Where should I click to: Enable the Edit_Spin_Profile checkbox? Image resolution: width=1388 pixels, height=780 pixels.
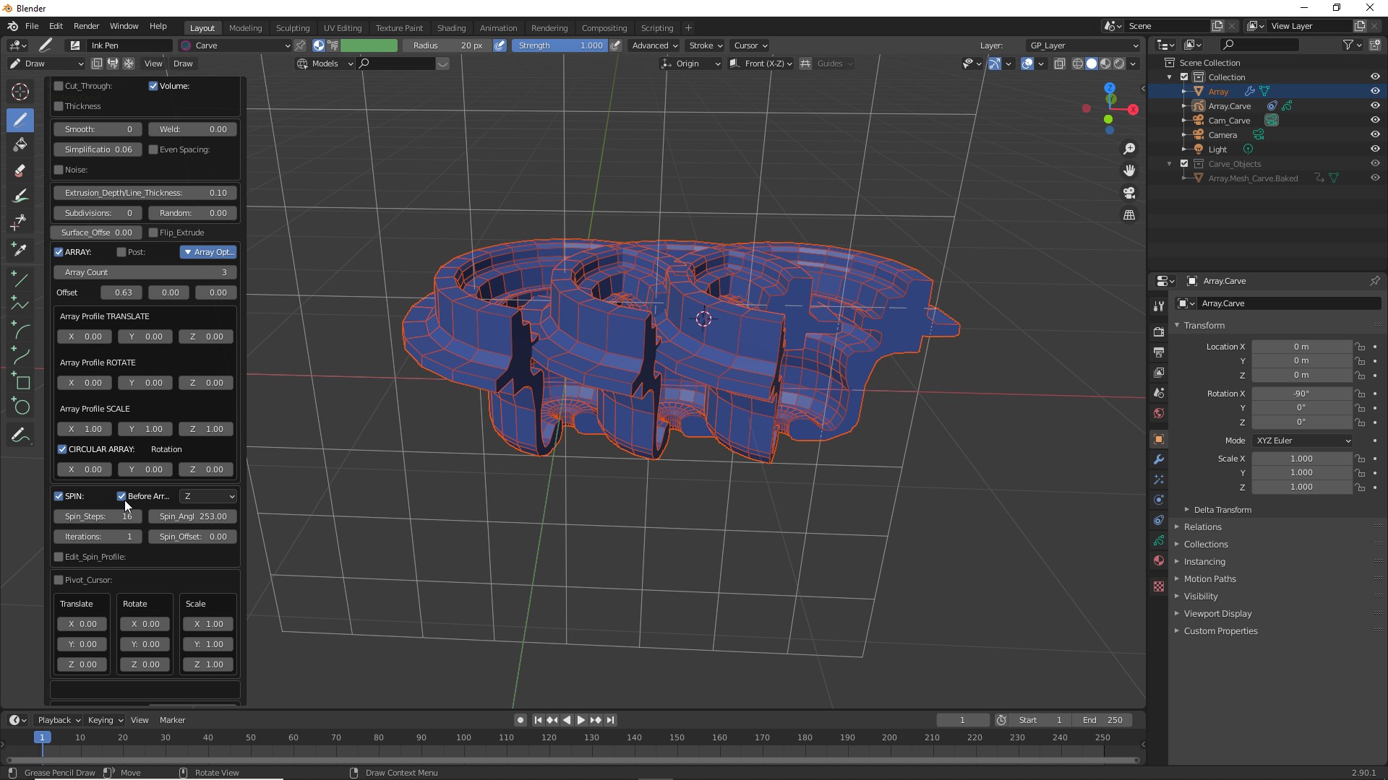pyautogui.click(x=59, y=557)
